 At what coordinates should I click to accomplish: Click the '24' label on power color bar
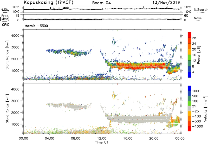[x=194, y=44]
